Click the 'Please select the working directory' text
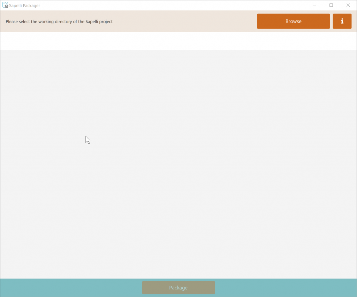Screen dimensions: 357x297 [59, 22]
